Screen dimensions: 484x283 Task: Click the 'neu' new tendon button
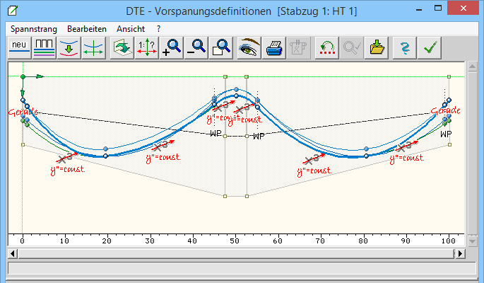point(18,47)
